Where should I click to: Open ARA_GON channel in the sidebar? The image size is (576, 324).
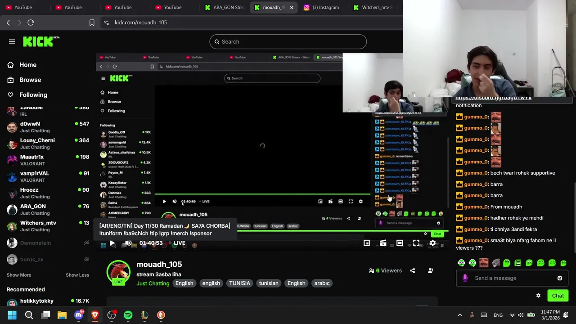pyautogui.click(x=48, y=210)
